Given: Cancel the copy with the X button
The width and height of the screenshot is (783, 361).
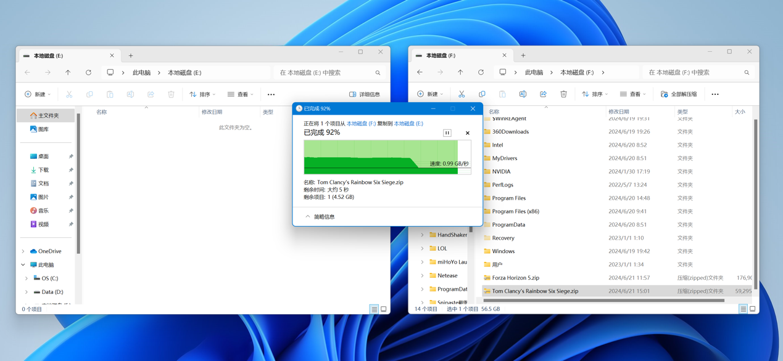Looking at the screenshot, I should pyautogui.click(x=468, y=133).
